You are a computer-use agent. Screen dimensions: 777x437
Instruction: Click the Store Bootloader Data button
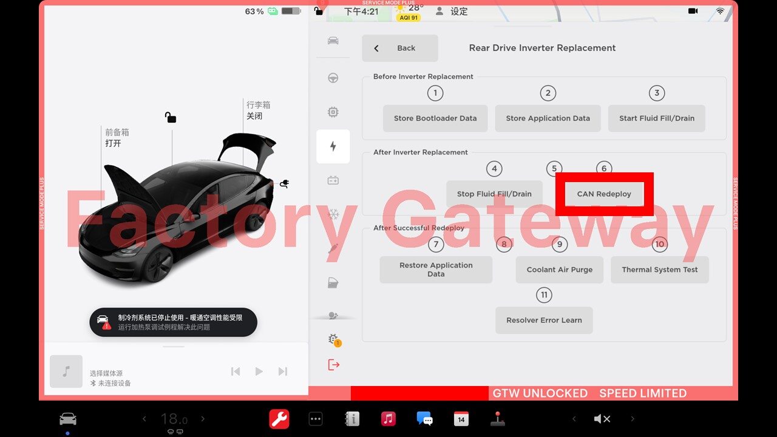pos(435,118)
